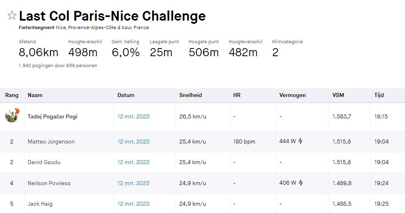This screenshot has width=405, height=213.
Task: Open Neilson Powless's profile
Action: click(x=49, y=183)
